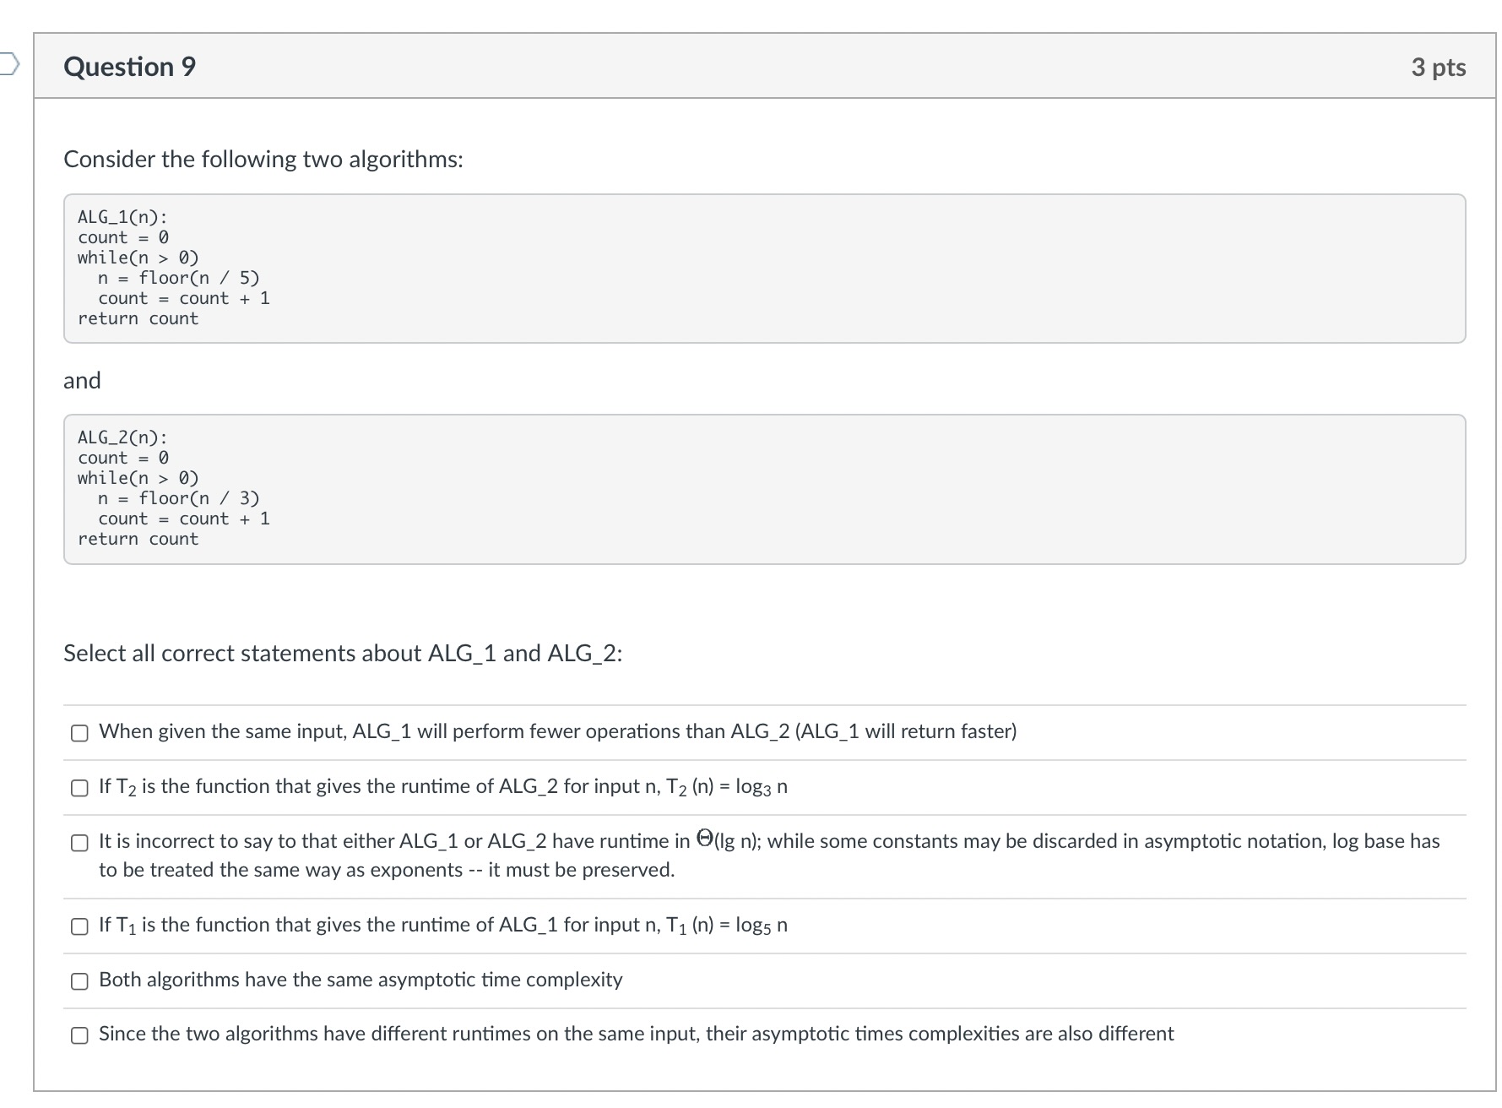The image size is (1502, 1108).
Task: Click the answer text about runtime of ALG_2
Action: click(x=442, y=787)
